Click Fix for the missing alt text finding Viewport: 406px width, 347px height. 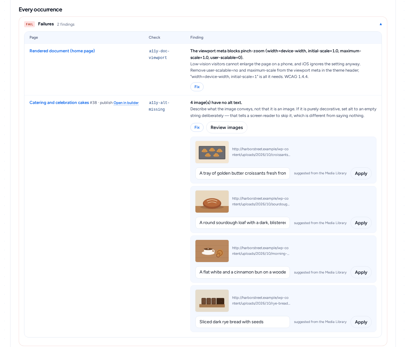pos(197,127)
